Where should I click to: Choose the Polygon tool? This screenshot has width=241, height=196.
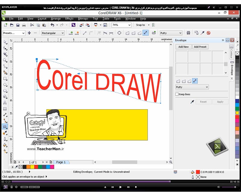[5, 91]
